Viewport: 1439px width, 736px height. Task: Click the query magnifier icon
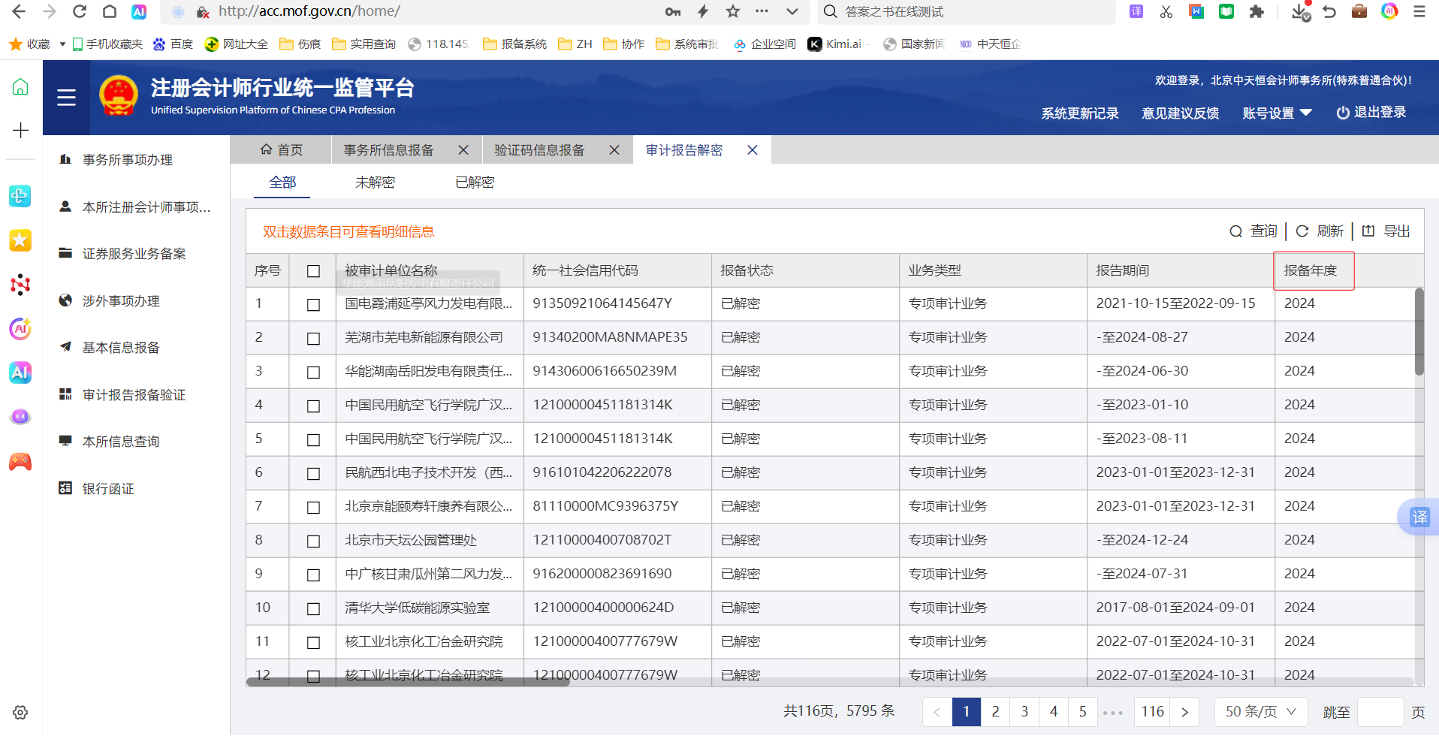[x=1235, y=231]
